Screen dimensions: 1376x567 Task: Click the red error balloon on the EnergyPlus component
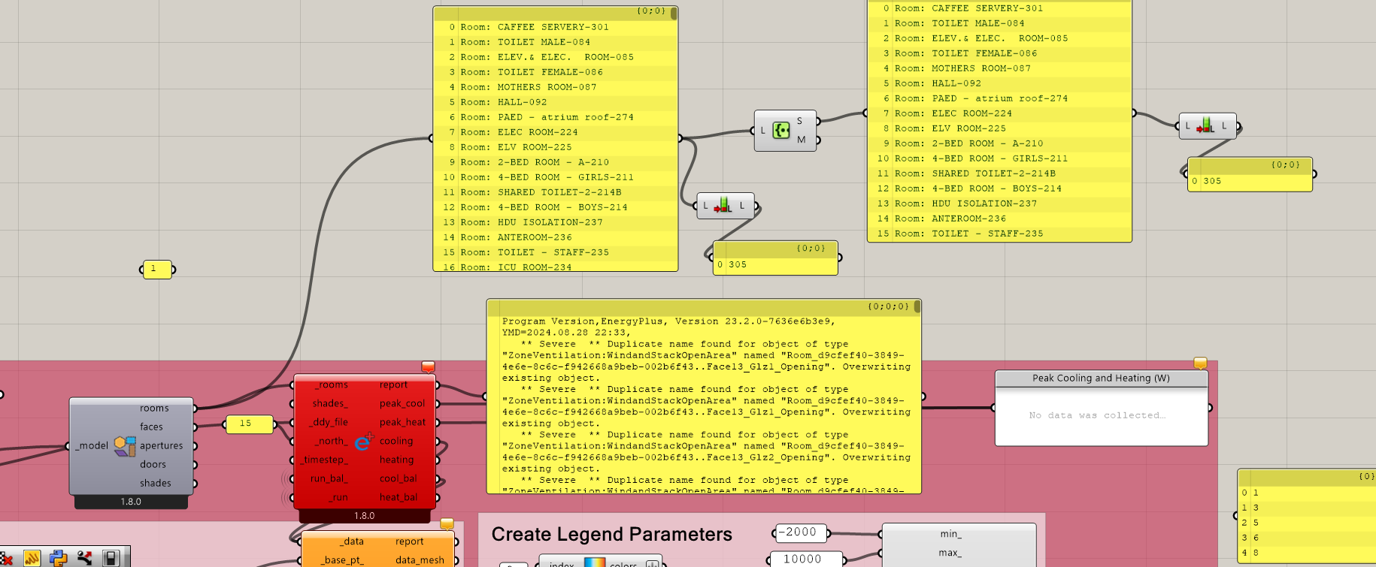(x=428, y=366)
